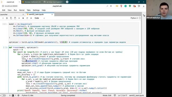Click the green shield extension icon

coord(130,6)
